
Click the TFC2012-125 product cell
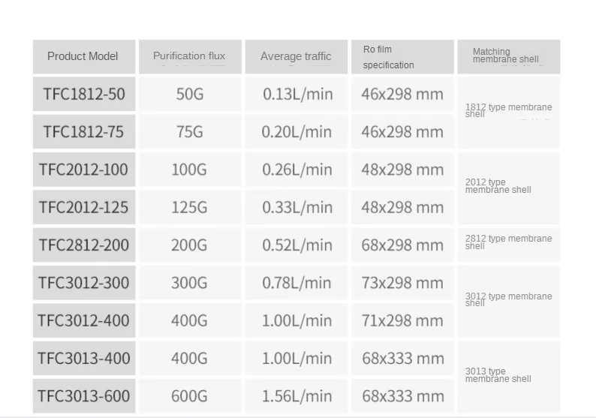[x=84, y=207]
